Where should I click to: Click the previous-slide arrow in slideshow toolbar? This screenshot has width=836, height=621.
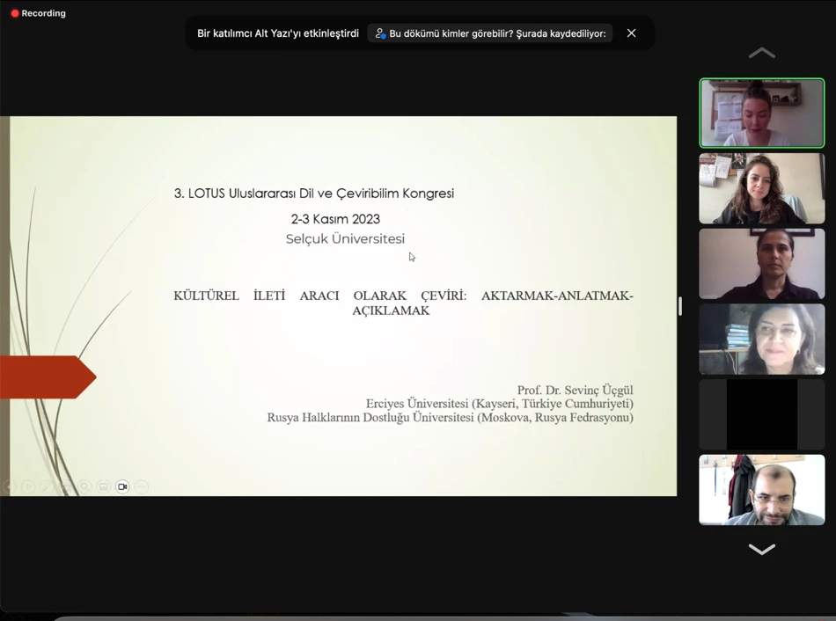click(x=10, y=486)
